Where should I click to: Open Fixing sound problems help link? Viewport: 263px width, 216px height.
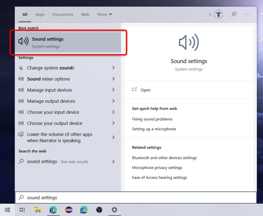click(152, 119)
